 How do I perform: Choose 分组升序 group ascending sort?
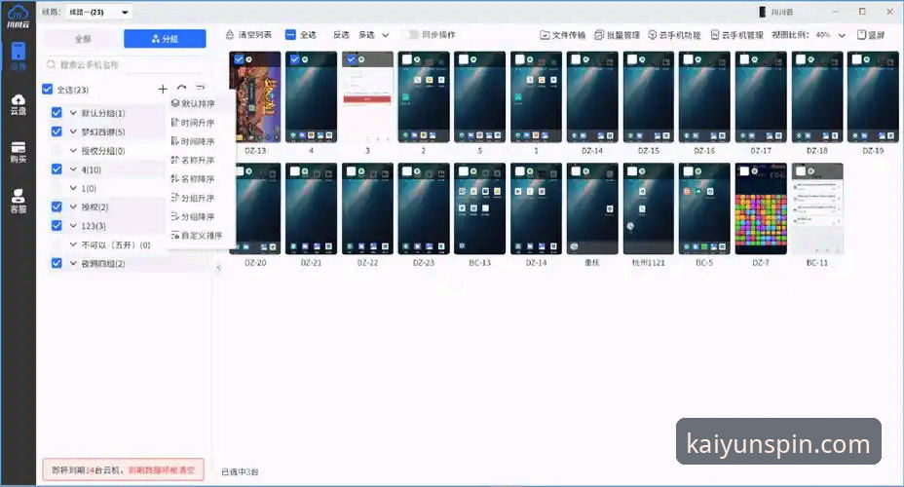coord(200,198)
